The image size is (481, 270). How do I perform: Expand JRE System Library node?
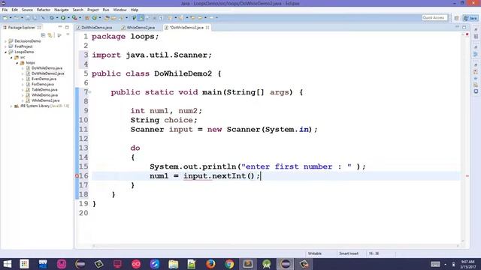(x=11, y=106)
